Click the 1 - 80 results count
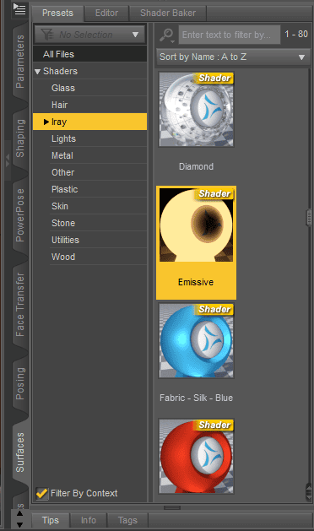This screenshot has width=314, height=531. point(296,35)
